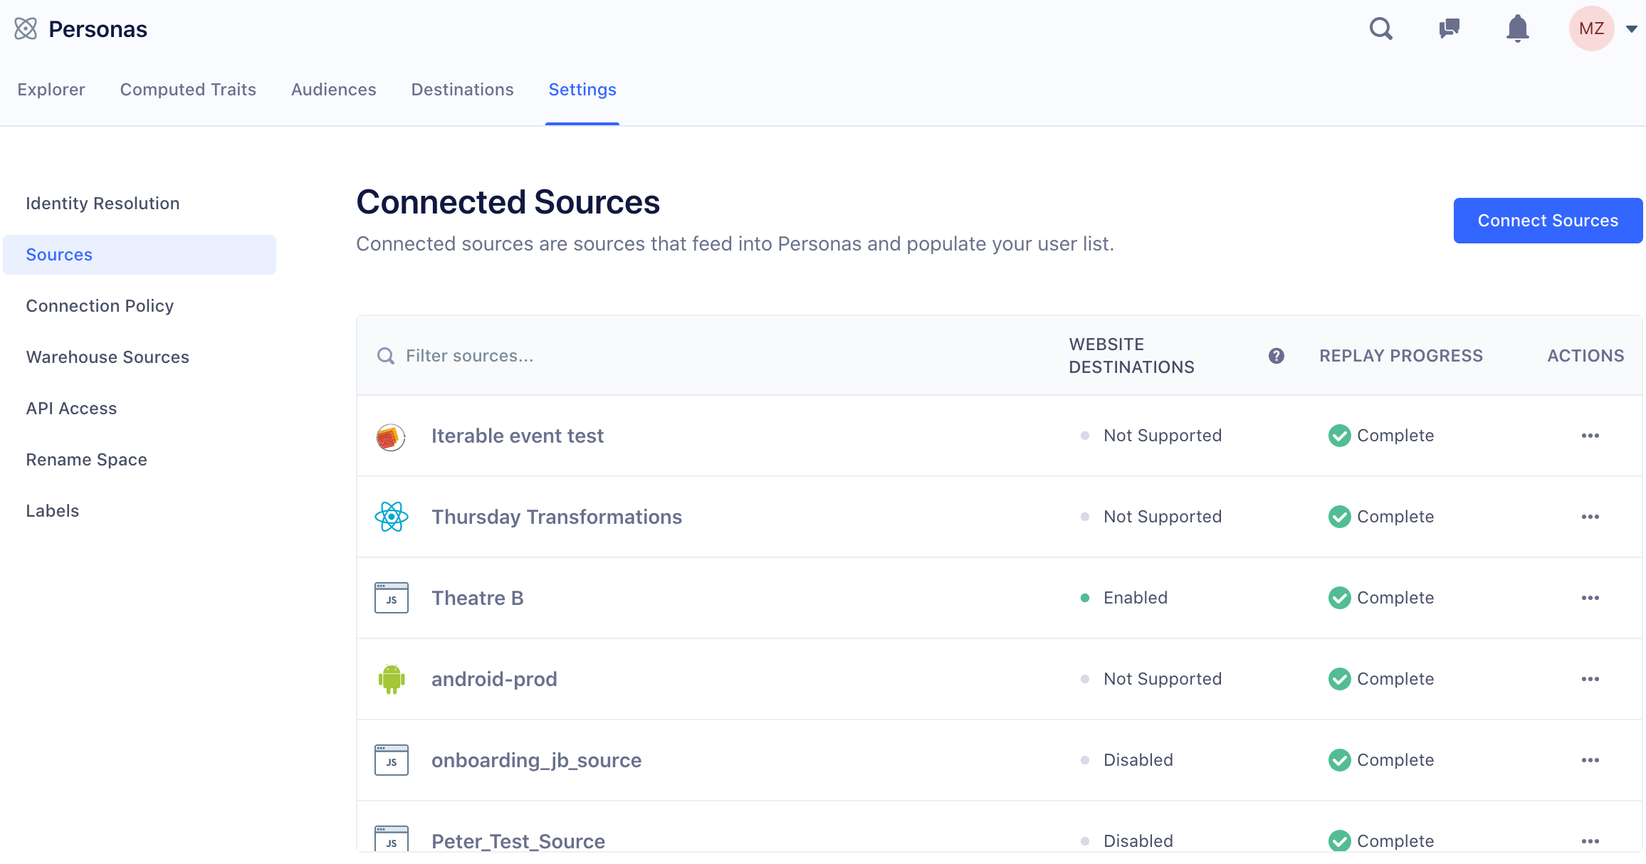Screen dimensions: 1646x864
Task: Open actions menu for Iterable event test
Action: 1590,436
